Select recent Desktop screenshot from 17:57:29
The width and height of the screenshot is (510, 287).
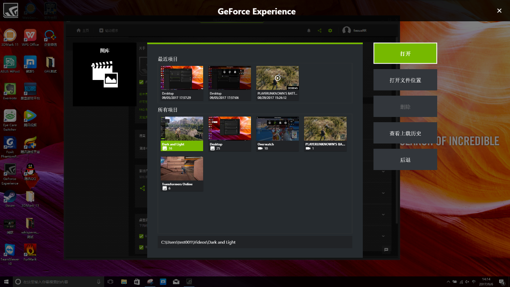tap(182, 83)
